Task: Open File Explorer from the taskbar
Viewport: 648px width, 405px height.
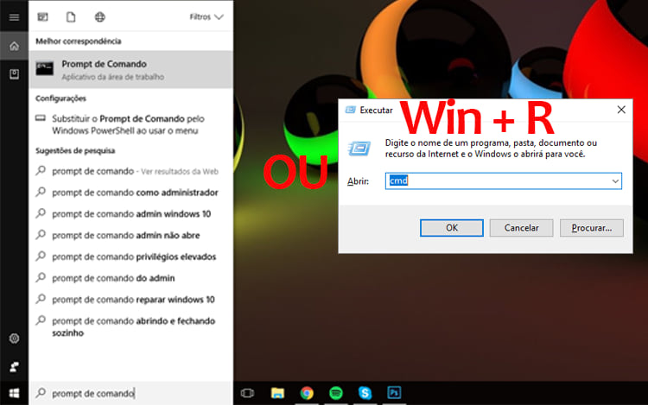Action: [277, 393]
